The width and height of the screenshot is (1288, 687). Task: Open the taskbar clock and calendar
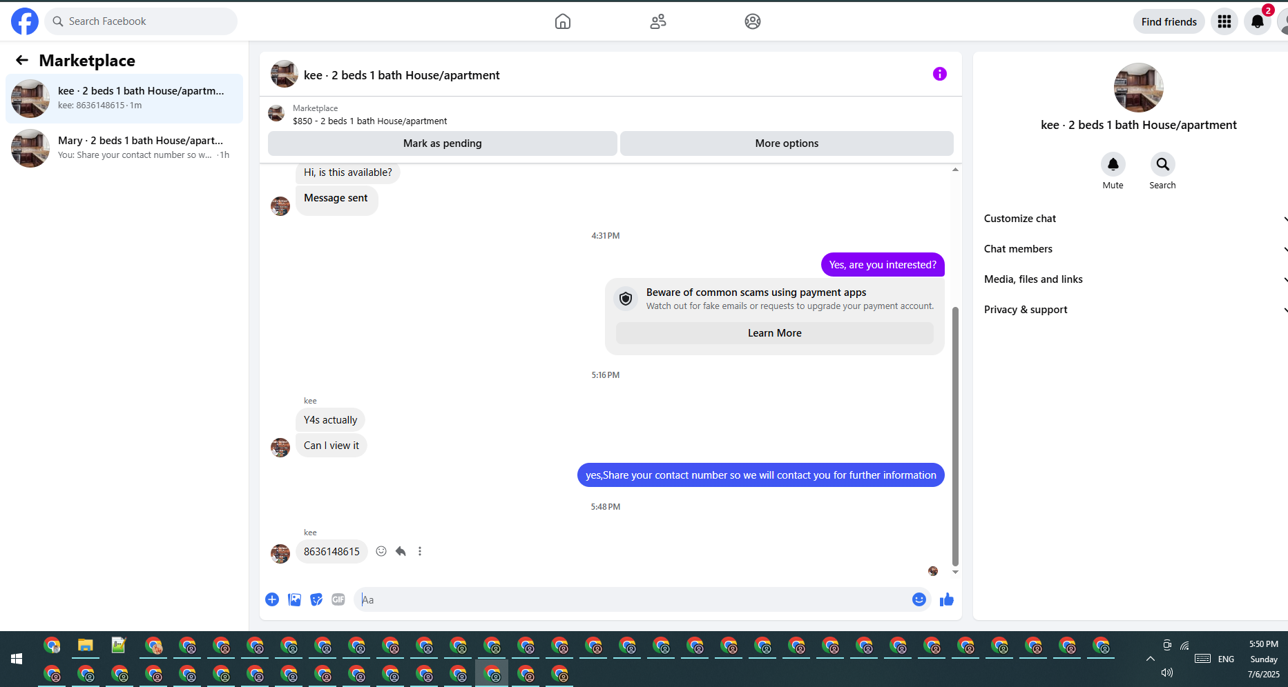[x=1264, y=659]
